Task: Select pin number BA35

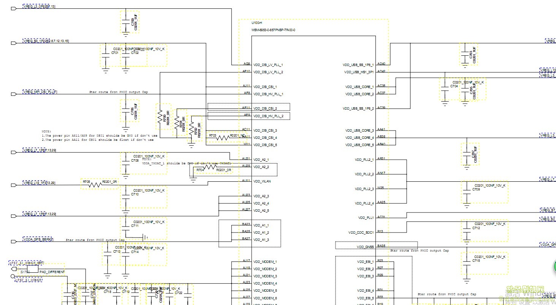Action: [381, 246]
